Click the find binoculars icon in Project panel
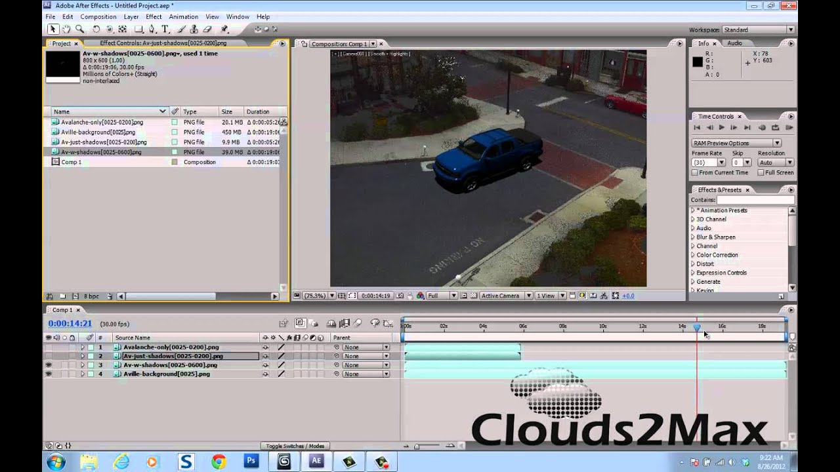Screen dimensions: 840x472 [x=50, y=296]
